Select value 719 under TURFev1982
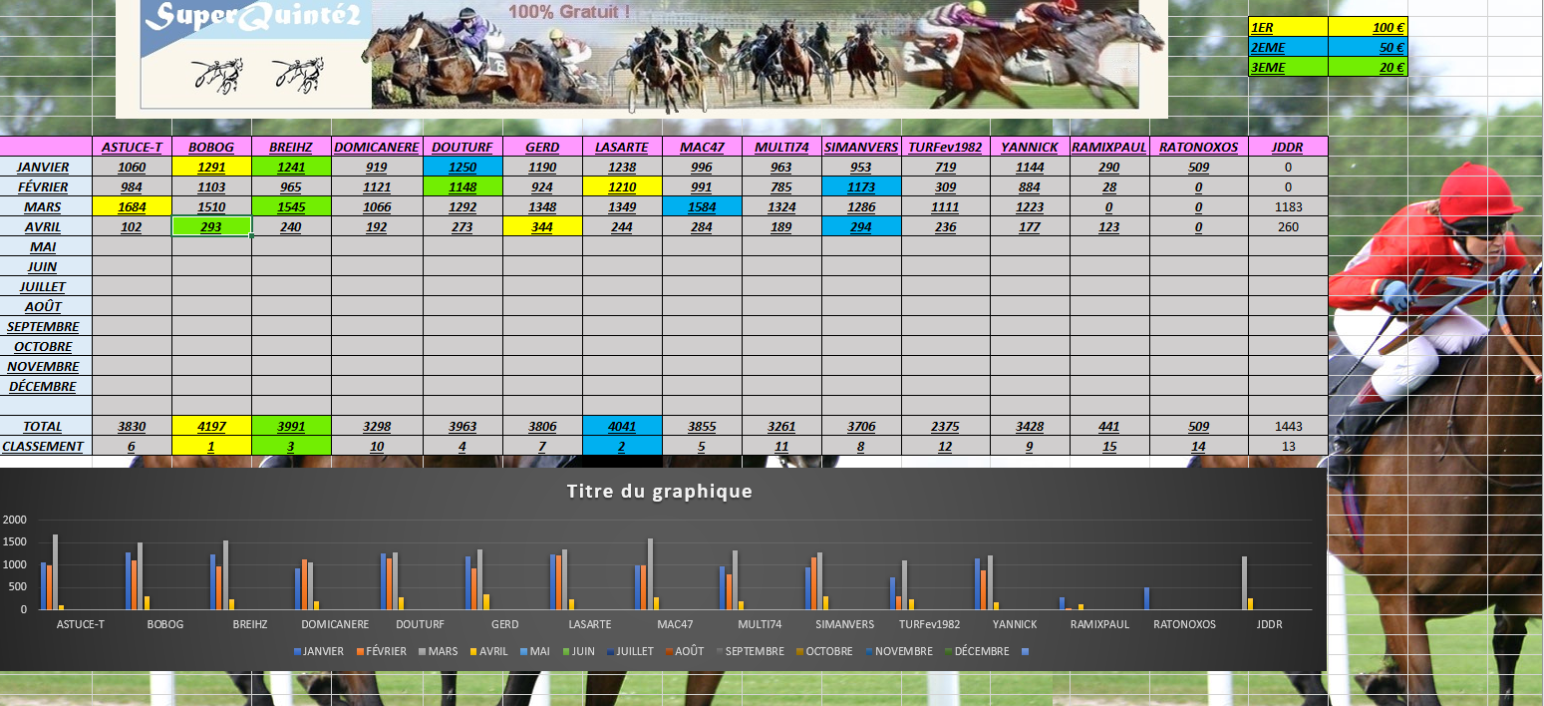The image size is (1544, 706). (945, 167)
